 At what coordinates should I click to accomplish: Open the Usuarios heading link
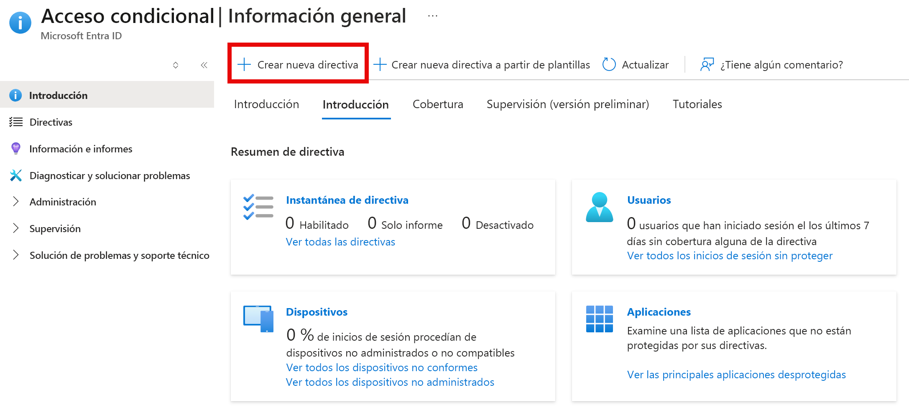point(649,200)
